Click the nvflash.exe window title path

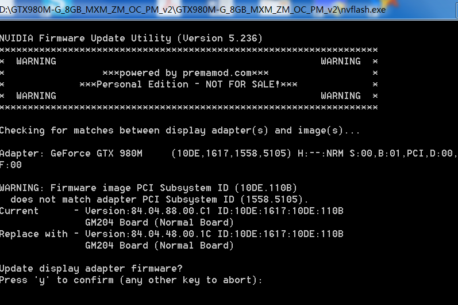[x=193, y=10]
